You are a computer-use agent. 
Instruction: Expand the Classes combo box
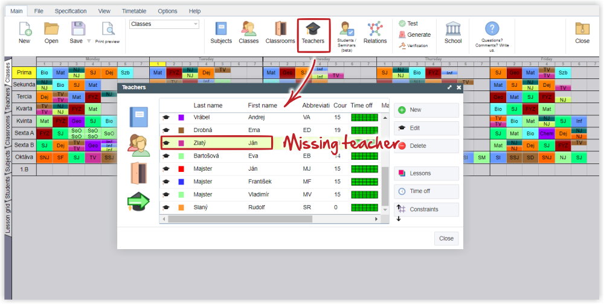tap(195, 25)
